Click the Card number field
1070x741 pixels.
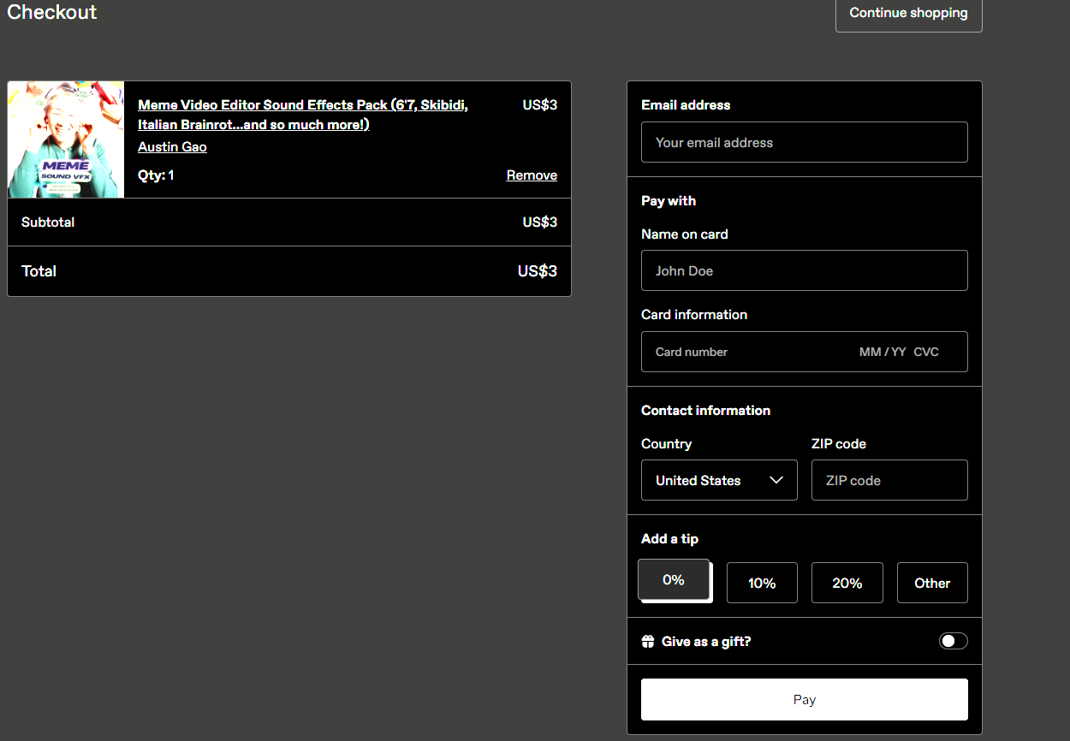click(x=745, y=352)
